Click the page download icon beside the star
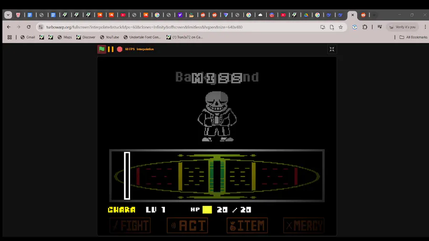 [332, 27]
